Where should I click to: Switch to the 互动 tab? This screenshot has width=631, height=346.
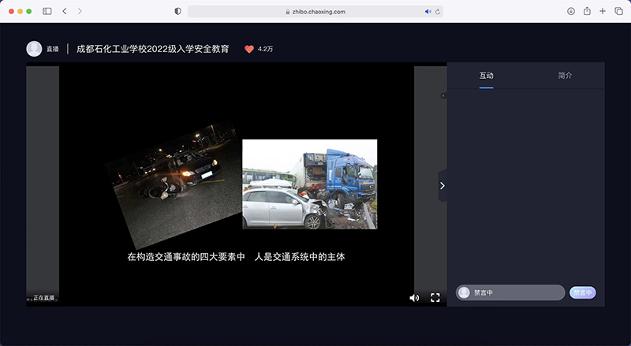tap(486, 76)
